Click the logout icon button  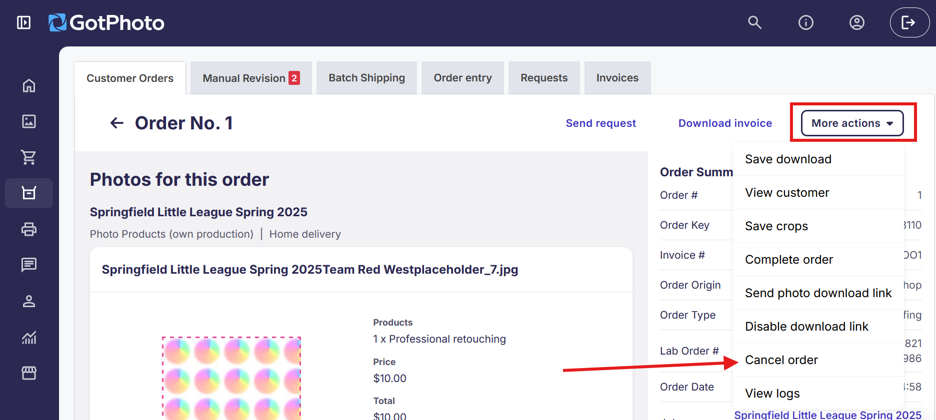point(909,22)
